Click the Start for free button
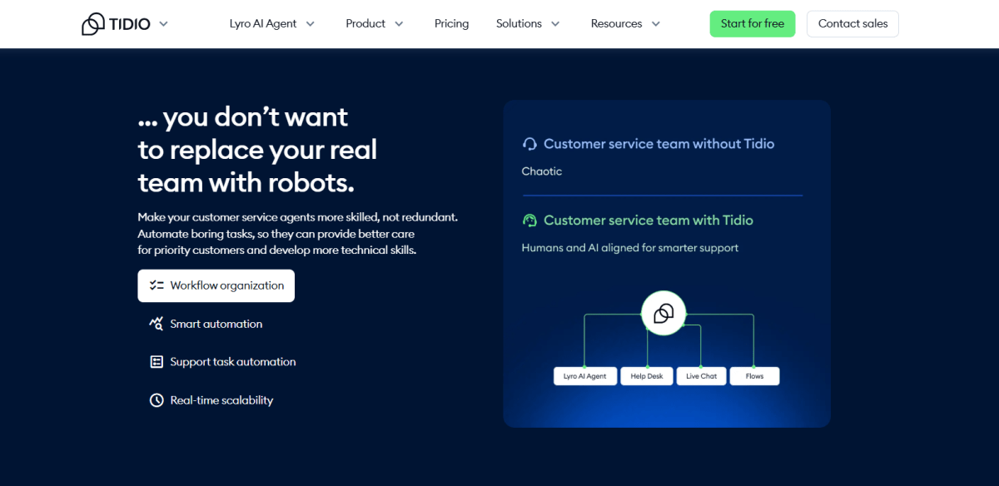The height and width of the screenshot is (486, 999). (753, 23)
